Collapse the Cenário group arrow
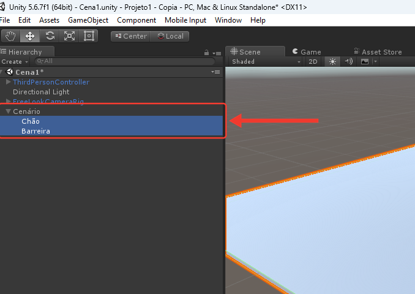Image resolution: width=415 pixels, height=294 pixels. coord(8,111)
